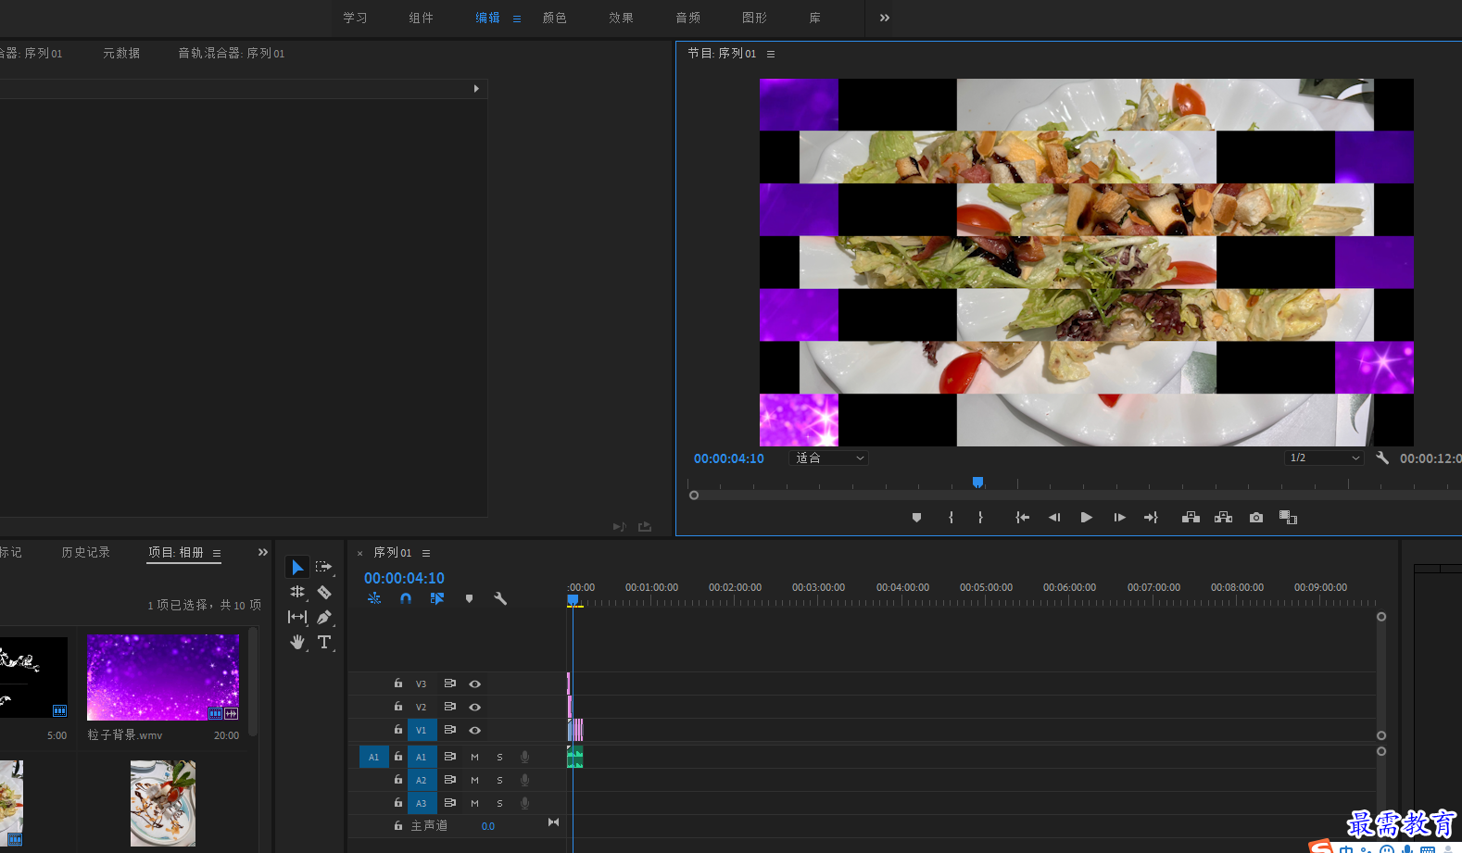This screenshot has width=1462, height=853.
Task: Toggle nested sequence insert mode
Action: pos(374,598)
